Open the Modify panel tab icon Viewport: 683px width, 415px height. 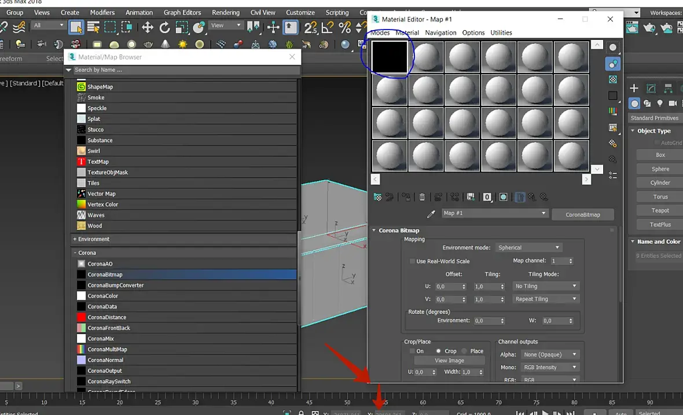651,89
